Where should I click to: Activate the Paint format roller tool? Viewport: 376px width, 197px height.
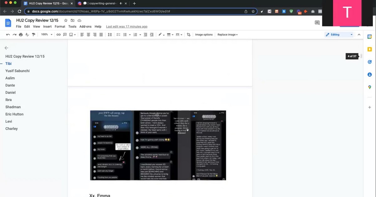coord(34,35)
